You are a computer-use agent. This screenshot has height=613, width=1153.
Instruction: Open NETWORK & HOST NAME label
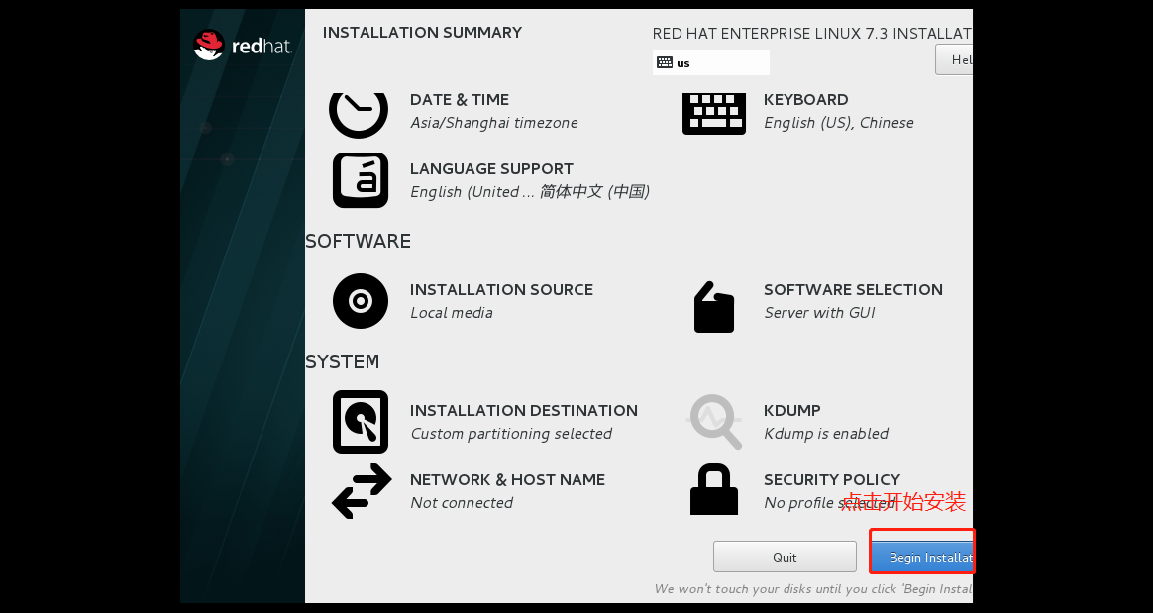tap(507, 480)
